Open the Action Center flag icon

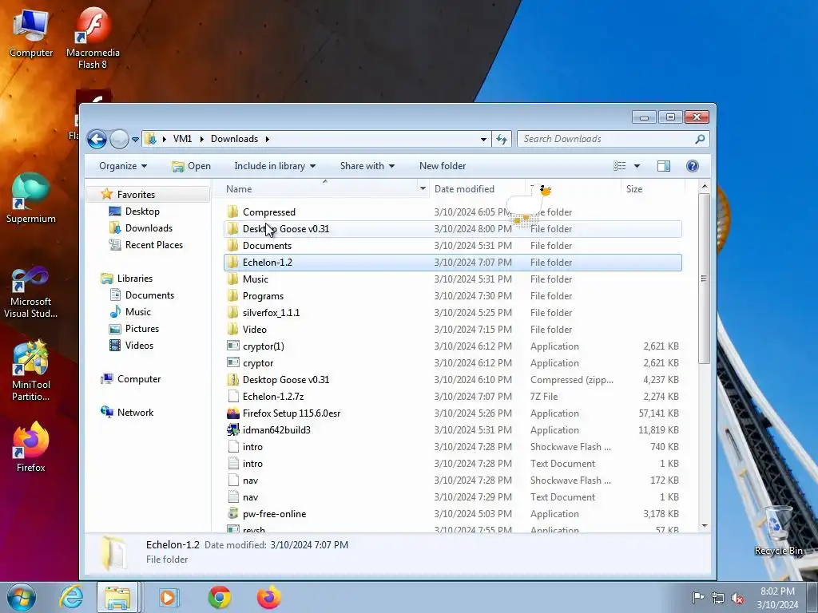point(698,597)
